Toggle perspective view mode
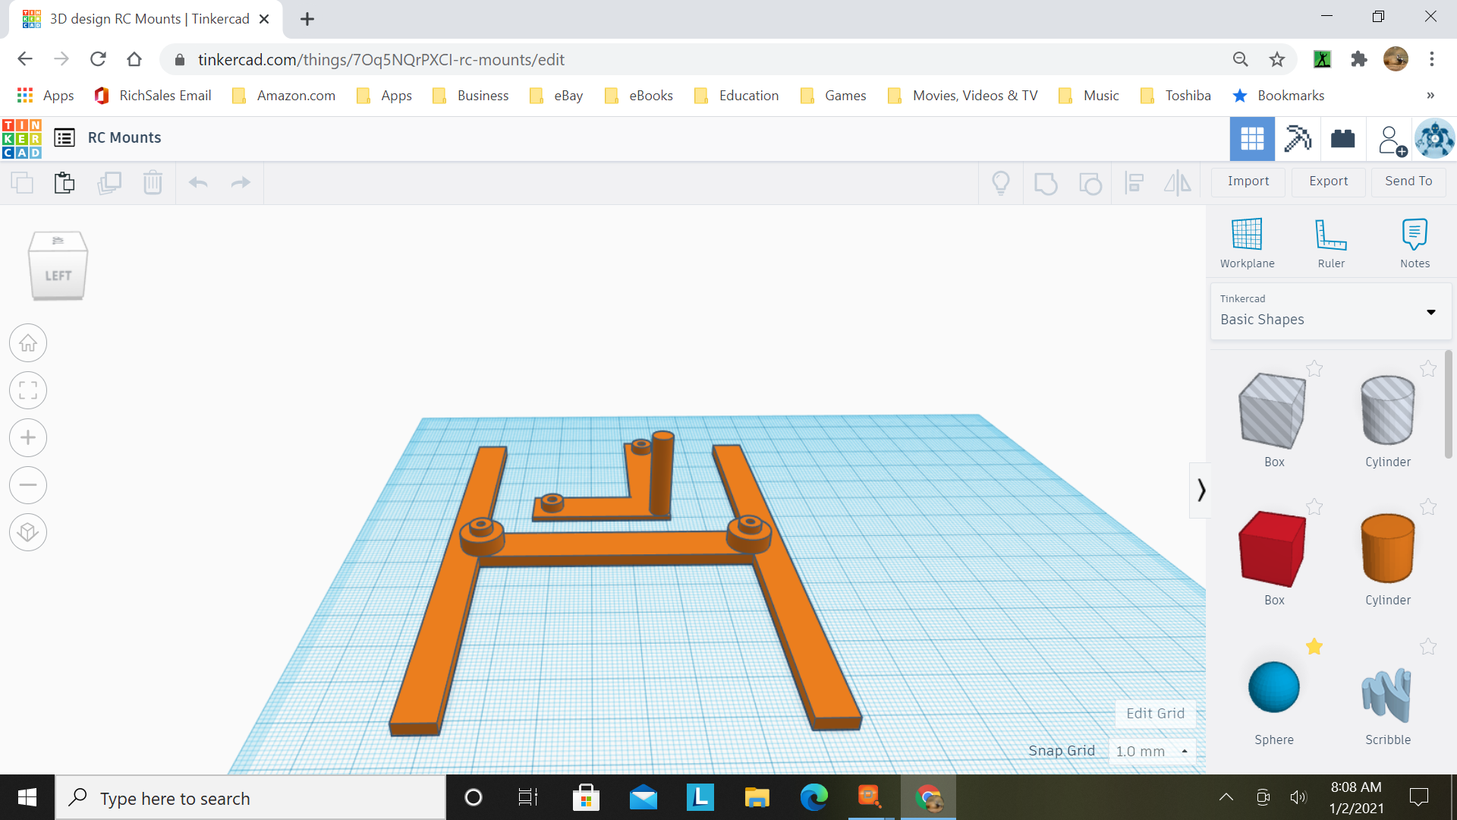 28,532
